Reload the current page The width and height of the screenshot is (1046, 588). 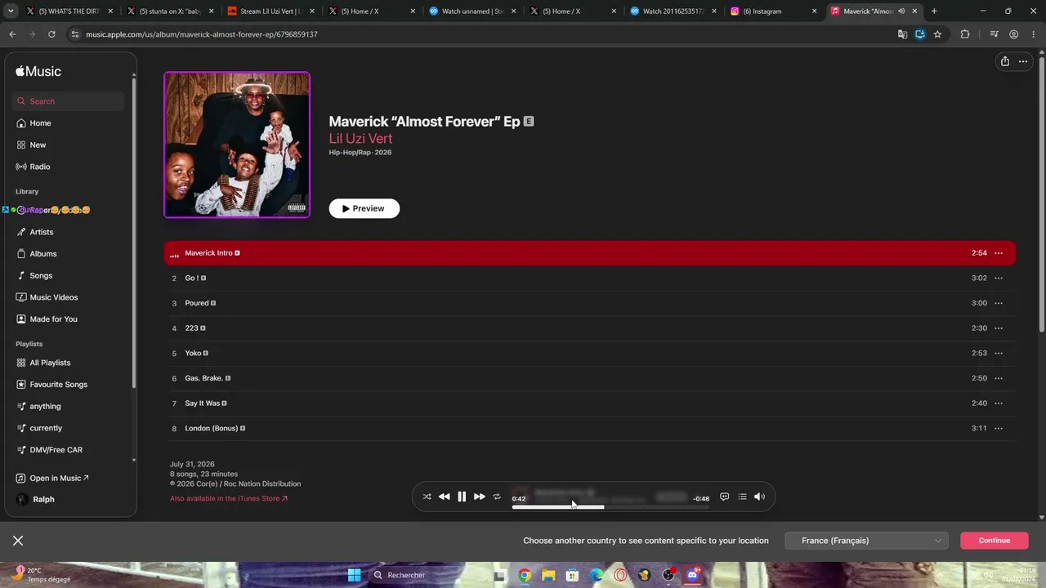click(x=51, y=34)
